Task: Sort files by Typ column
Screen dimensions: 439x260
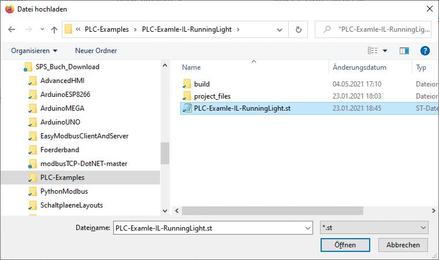Action: tap(421, 67)
